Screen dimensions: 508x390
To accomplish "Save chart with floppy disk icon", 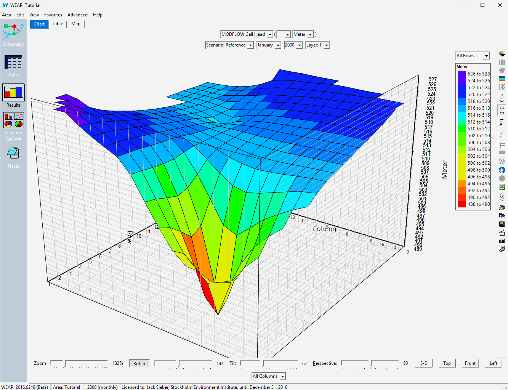I will click(502, 224).
